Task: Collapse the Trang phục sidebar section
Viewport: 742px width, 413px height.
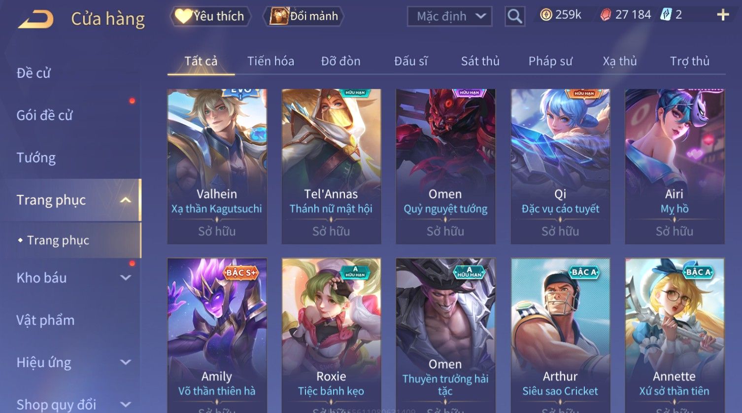Action: point(126,200)
